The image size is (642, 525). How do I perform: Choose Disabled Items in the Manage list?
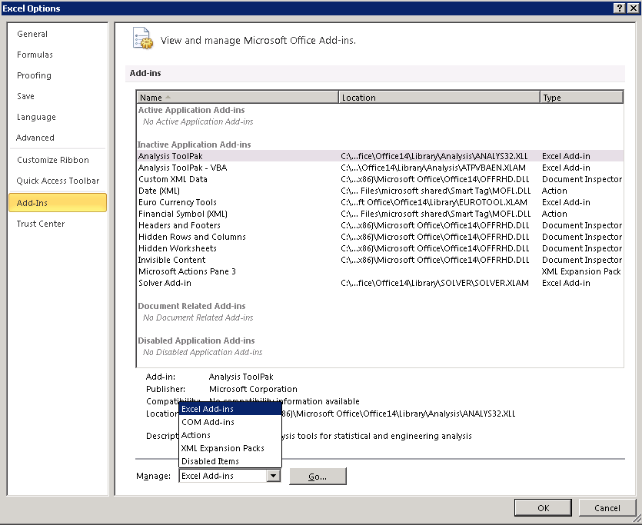(x=210, y=461)
